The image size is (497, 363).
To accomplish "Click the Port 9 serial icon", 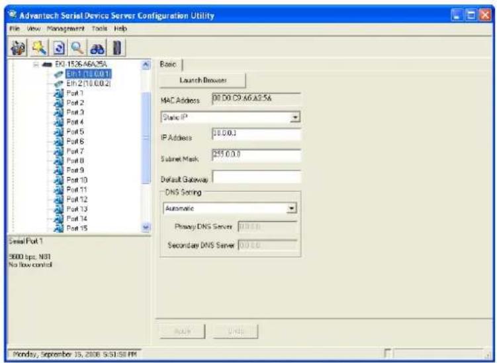I will [x=59, y=170].
